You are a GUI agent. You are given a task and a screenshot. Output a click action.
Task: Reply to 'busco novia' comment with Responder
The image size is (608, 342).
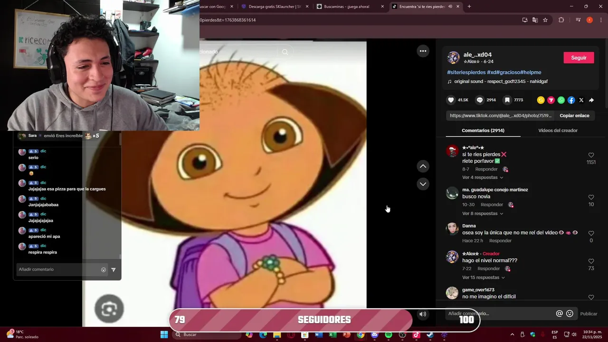492,205
